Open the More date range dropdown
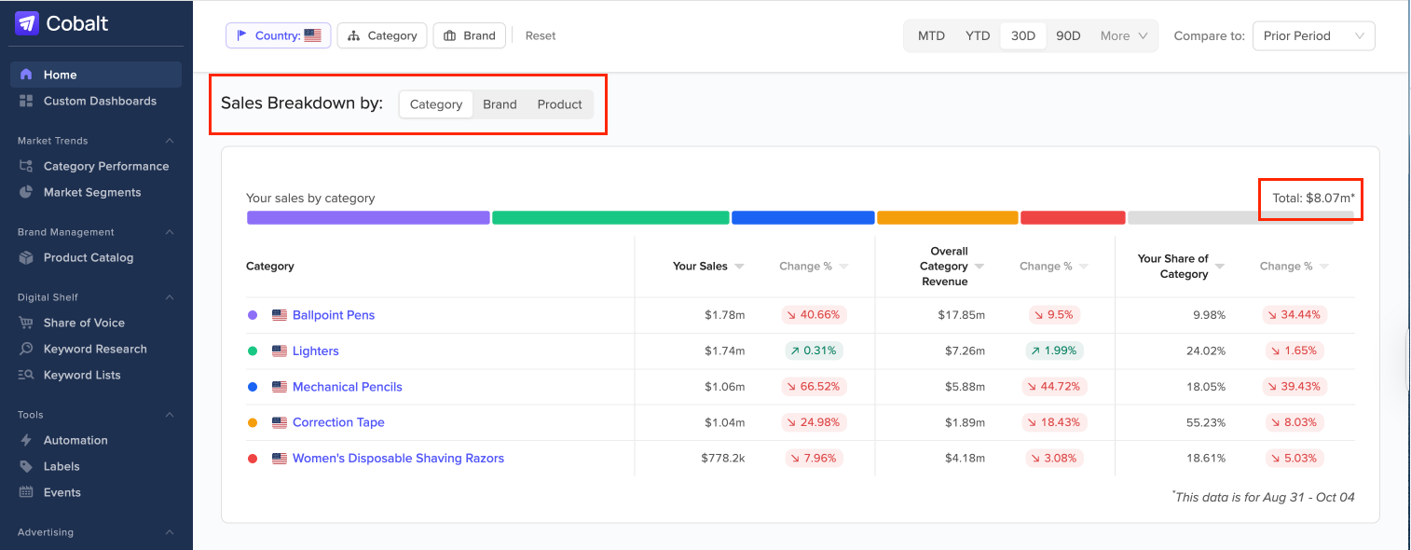The height and width of the screenshot is (550, 1411). (1126, 35)
